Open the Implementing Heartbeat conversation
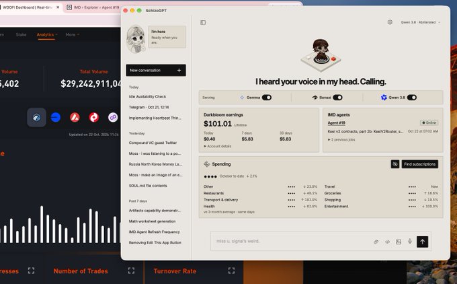The width and height of the screenshot is (457, 284). [x=155, y=118]
